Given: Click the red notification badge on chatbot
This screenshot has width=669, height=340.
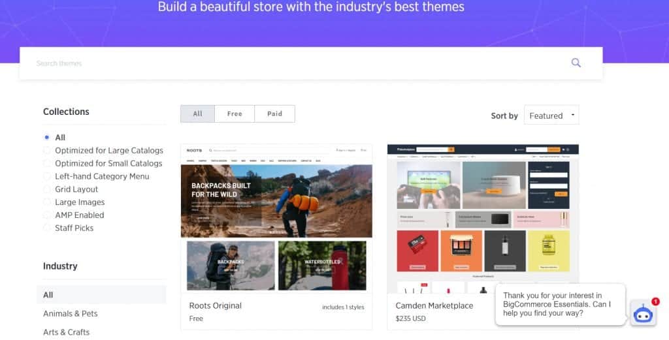Looking at the screenshot, I should point(655,301).
